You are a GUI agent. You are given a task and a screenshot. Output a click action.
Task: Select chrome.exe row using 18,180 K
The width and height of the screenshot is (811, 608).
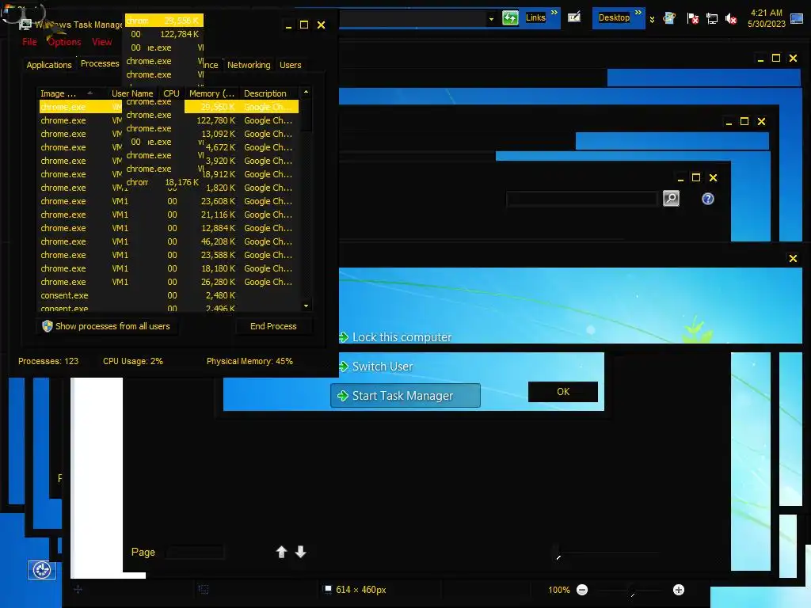[x=169, y=268]
